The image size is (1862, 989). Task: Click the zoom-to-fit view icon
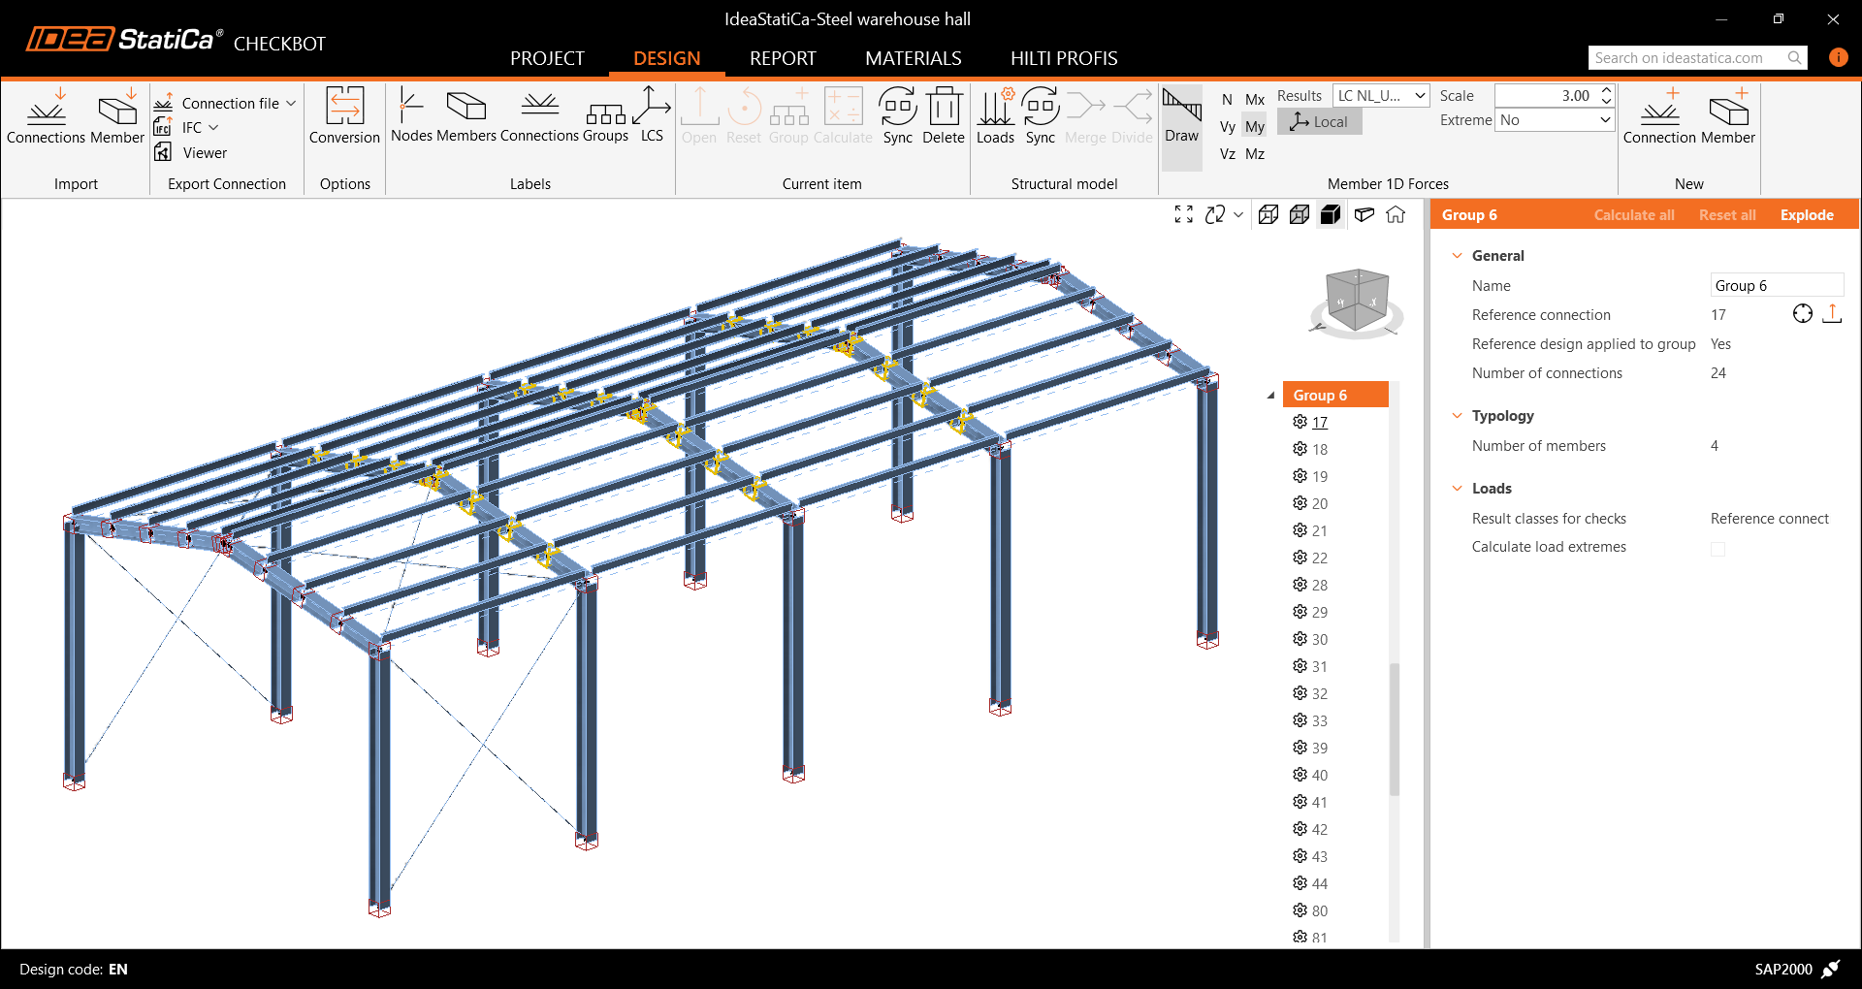click(1183, 214)
